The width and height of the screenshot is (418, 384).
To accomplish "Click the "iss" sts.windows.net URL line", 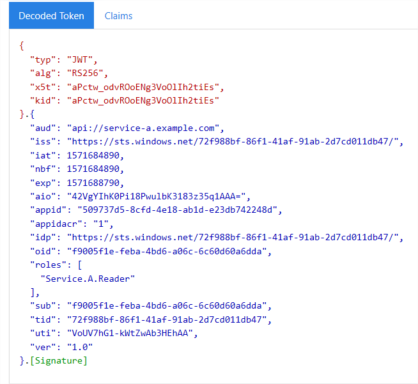I will point(217,141).
